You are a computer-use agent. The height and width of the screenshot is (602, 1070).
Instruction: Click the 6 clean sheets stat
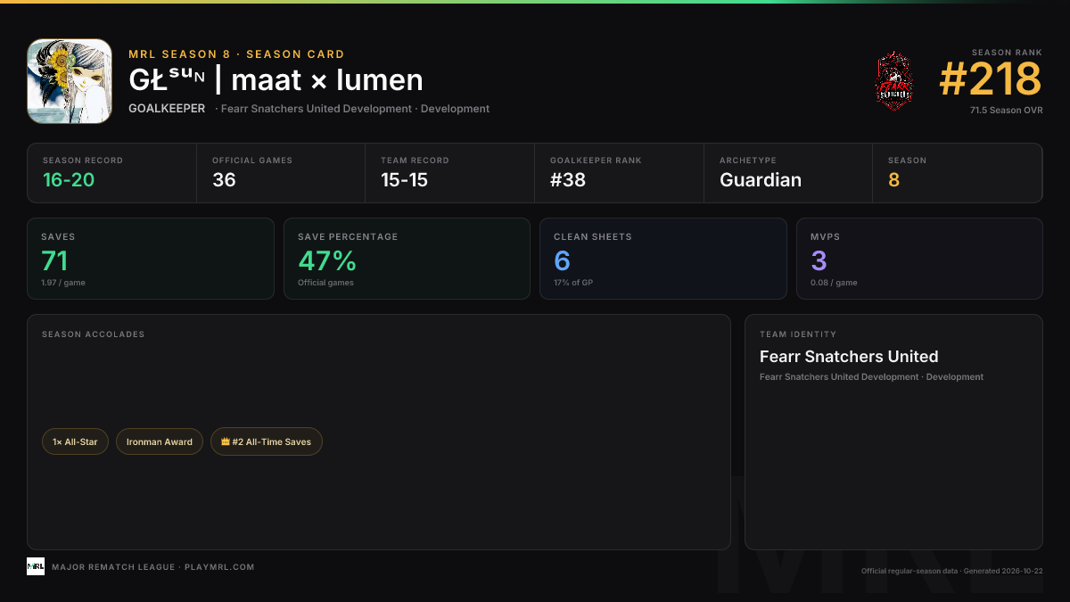562,261
